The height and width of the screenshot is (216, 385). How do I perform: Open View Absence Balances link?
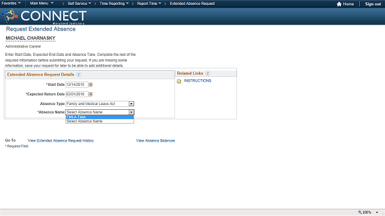tap(155, 140)
